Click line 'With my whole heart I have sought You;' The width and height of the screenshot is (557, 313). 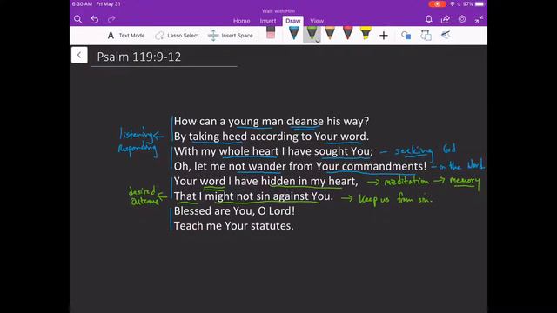point(273,151)
